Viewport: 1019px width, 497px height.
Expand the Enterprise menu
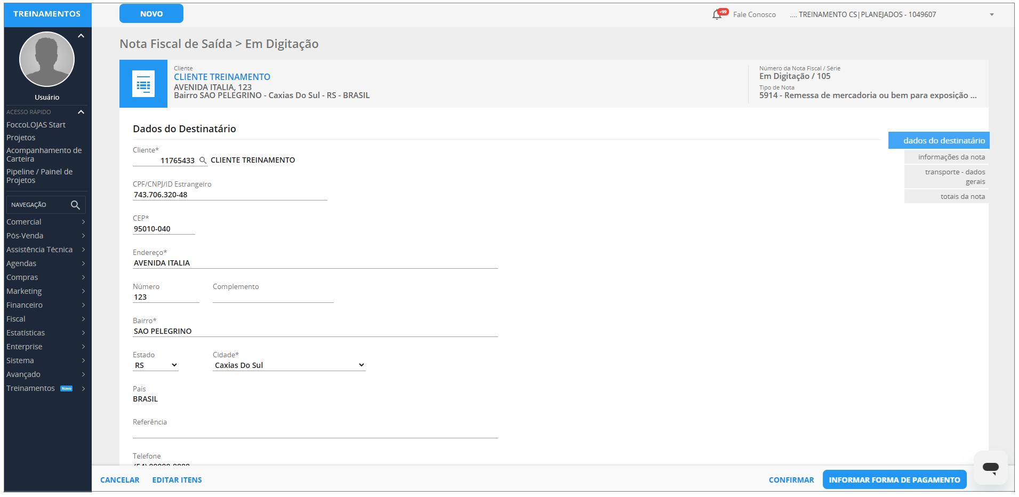tap(46, 347)
